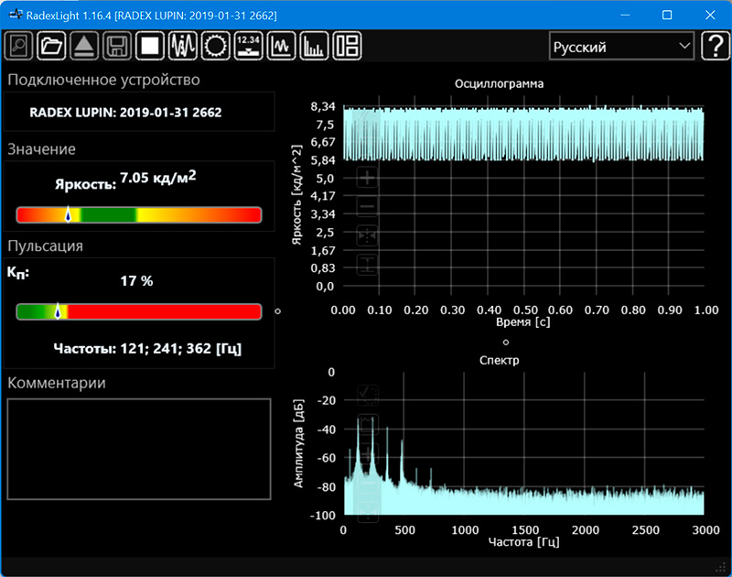Click inside the Комментарии text box
Screen dimensions: 732x577
139,449
